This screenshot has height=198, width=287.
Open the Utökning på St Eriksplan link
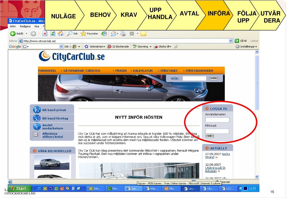point(215,169)
